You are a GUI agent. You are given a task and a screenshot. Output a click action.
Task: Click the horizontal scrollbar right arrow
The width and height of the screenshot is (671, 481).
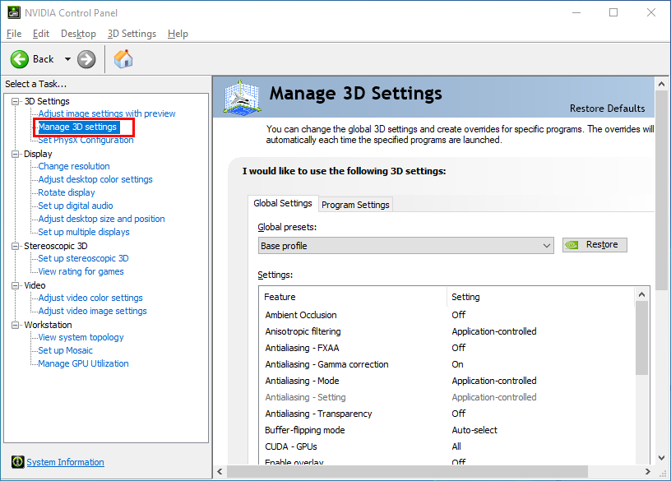[x=648, y=472]
